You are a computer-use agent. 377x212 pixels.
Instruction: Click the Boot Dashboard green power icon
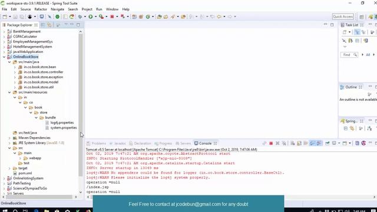click(x=57, y=16)
